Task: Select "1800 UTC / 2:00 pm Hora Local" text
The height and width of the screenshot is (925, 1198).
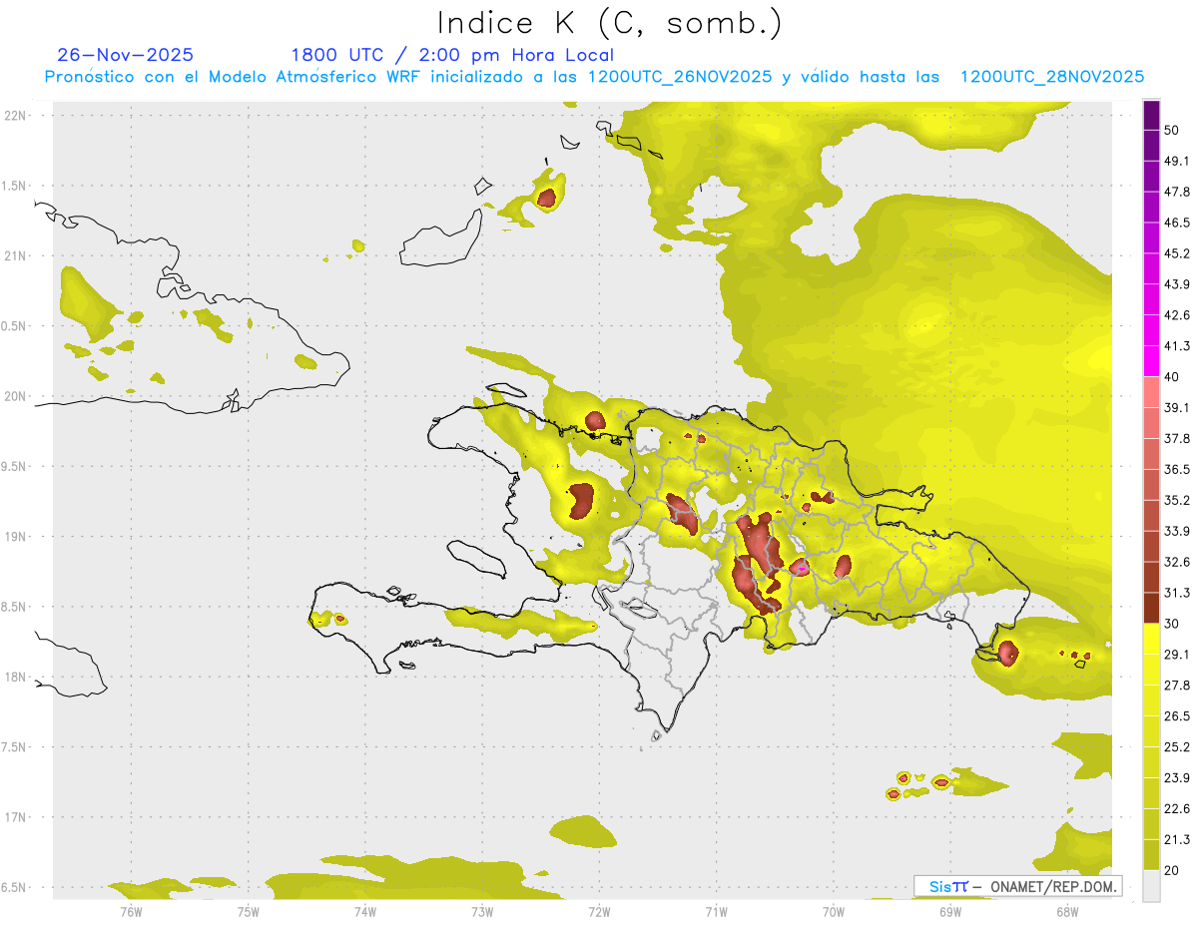Action: (x=452, y=55)
